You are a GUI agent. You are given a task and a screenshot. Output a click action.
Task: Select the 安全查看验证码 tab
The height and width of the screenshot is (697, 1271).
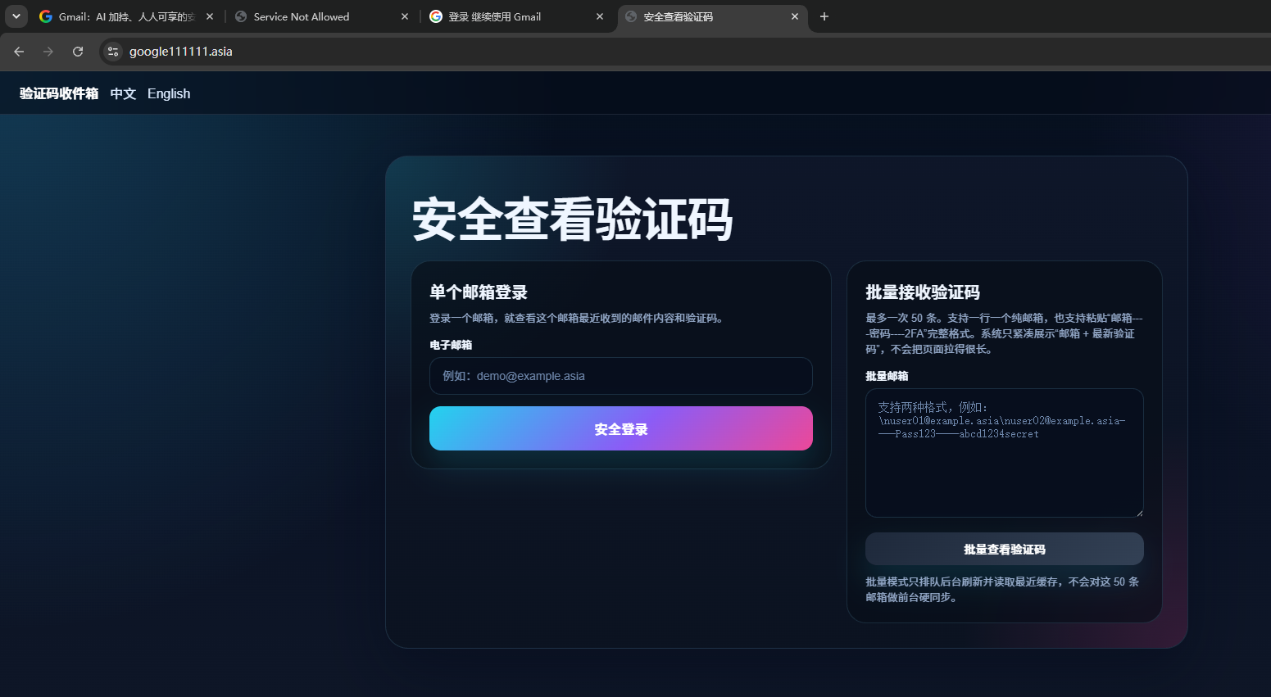pyautogui.click(x=711, y=16)
